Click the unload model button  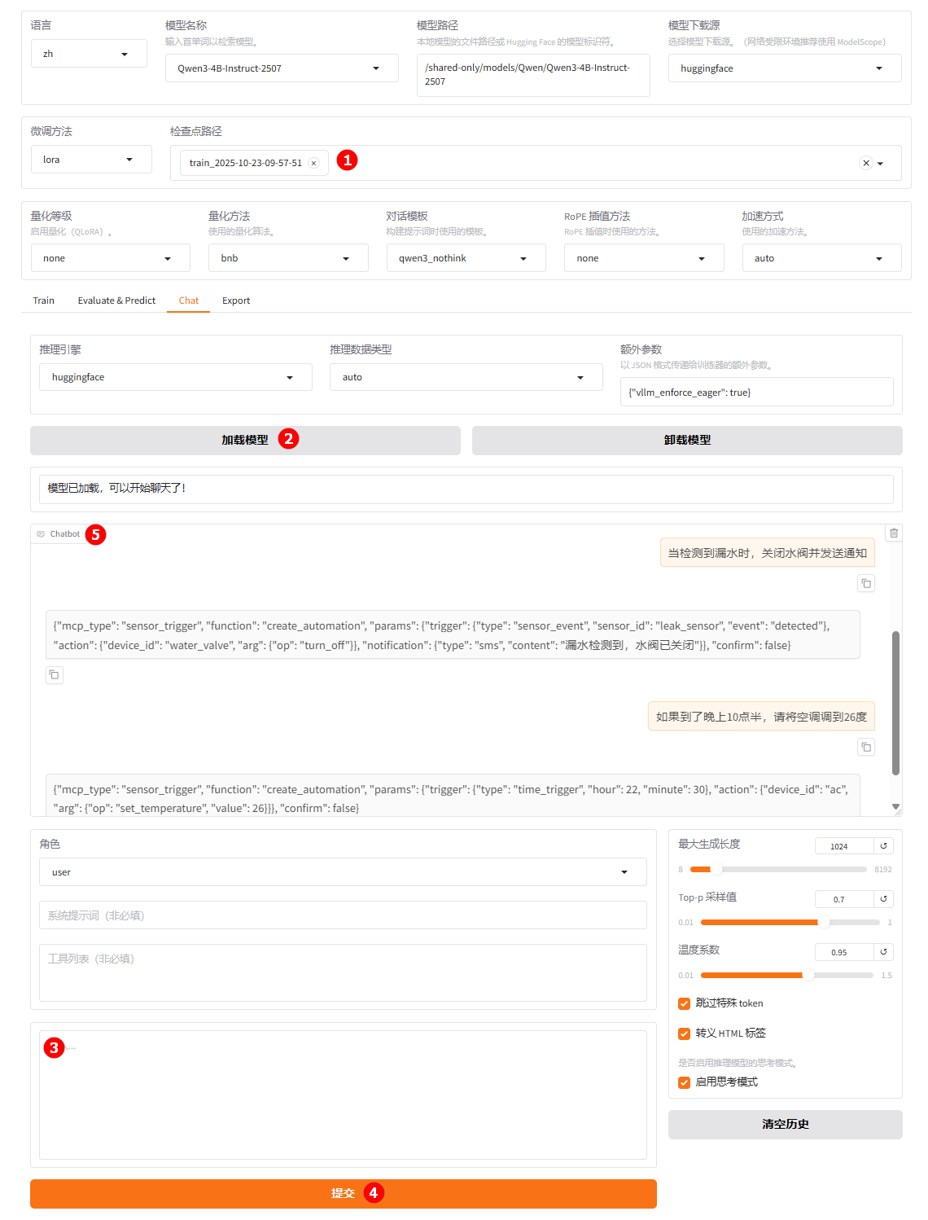pos(687,440)
